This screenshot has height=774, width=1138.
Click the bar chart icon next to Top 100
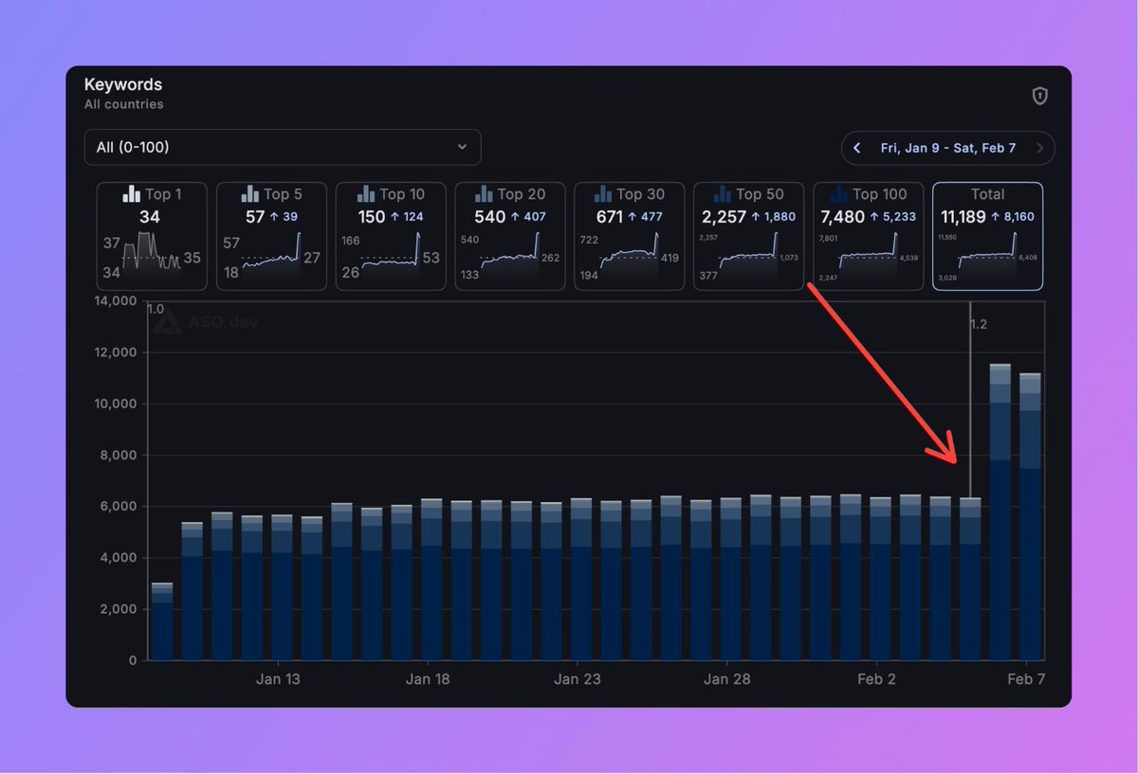[839, 194]
